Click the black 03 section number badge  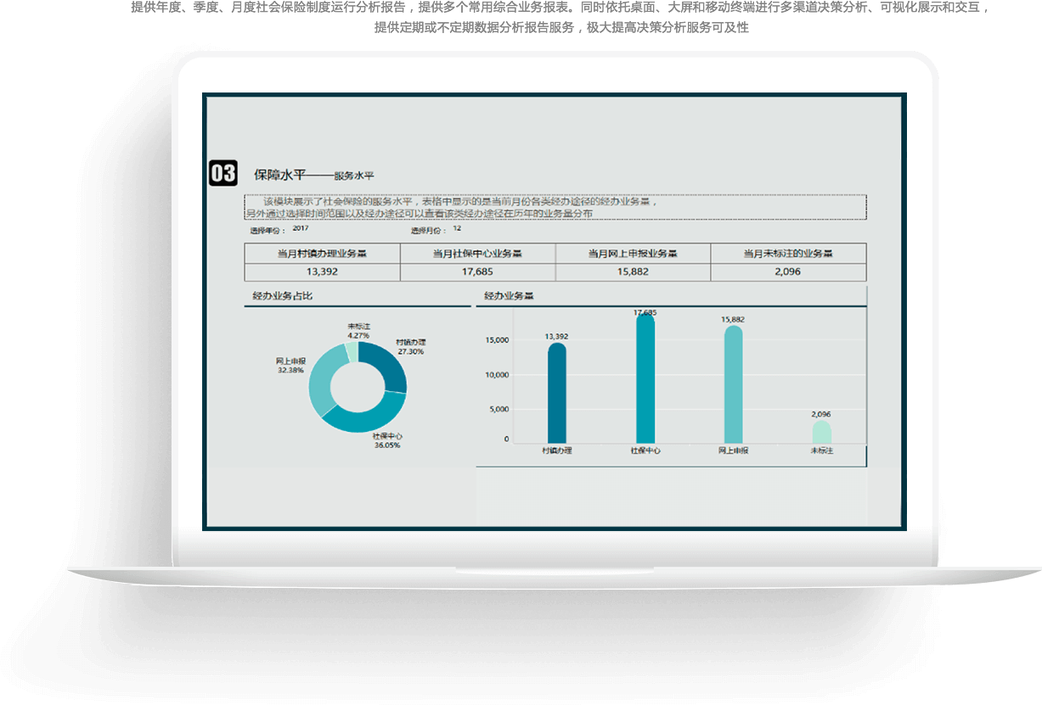point(223,173)
